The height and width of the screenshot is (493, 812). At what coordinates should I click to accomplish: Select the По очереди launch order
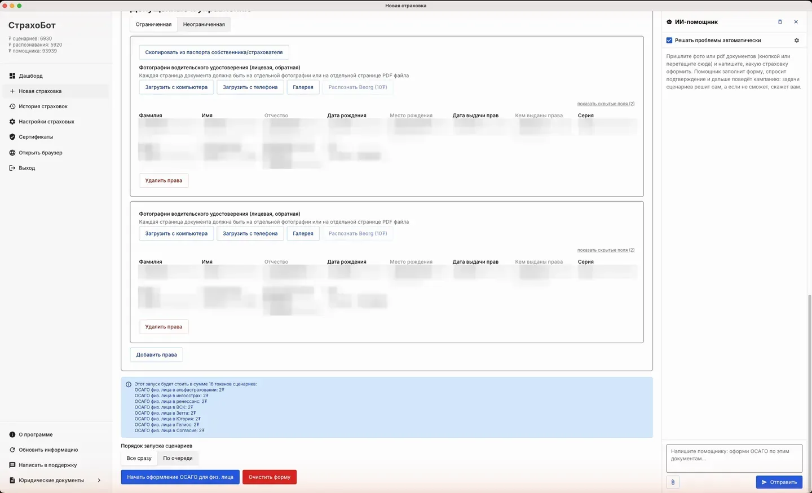(x=178, y=458)
